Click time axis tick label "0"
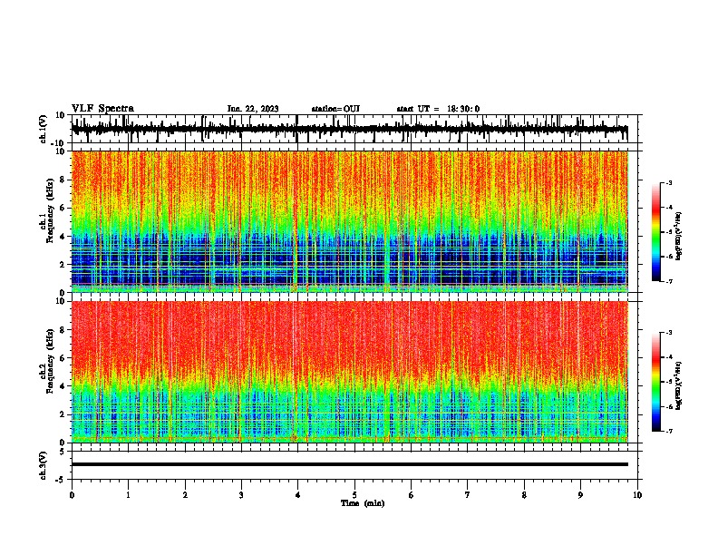Viewport: 718px width, 555px height. coord(72,495)
